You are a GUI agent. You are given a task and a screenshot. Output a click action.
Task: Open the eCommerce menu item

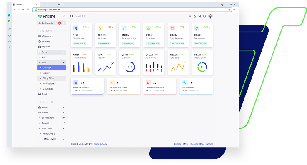pyautogui.click(x=51, y=36)
